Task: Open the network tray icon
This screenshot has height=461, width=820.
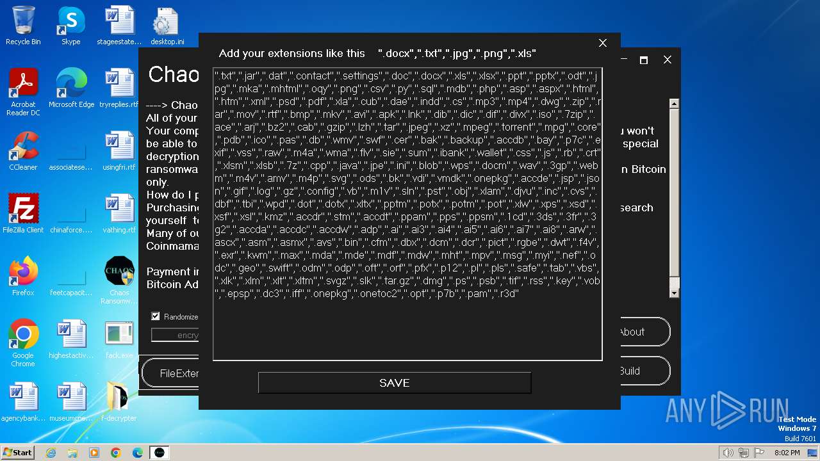Action: [x=744, y=453]
